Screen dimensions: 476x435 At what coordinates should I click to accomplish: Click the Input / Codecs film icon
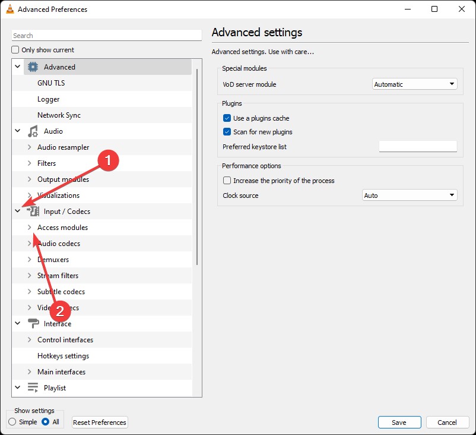point(33,212)
